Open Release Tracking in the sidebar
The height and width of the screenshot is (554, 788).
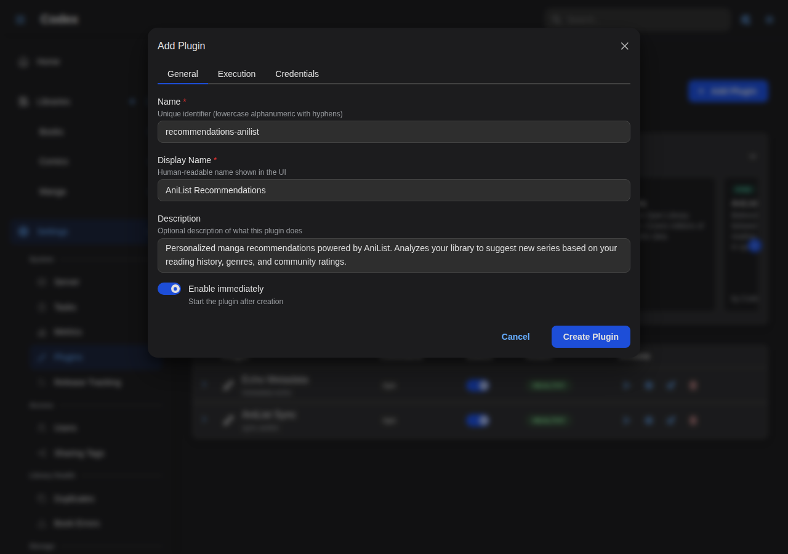pyautogui.click(x=95, y=382)
